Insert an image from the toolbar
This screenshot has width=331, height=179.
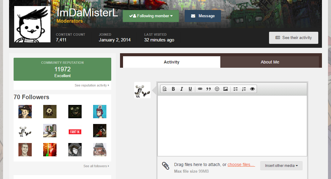(226, 89)
